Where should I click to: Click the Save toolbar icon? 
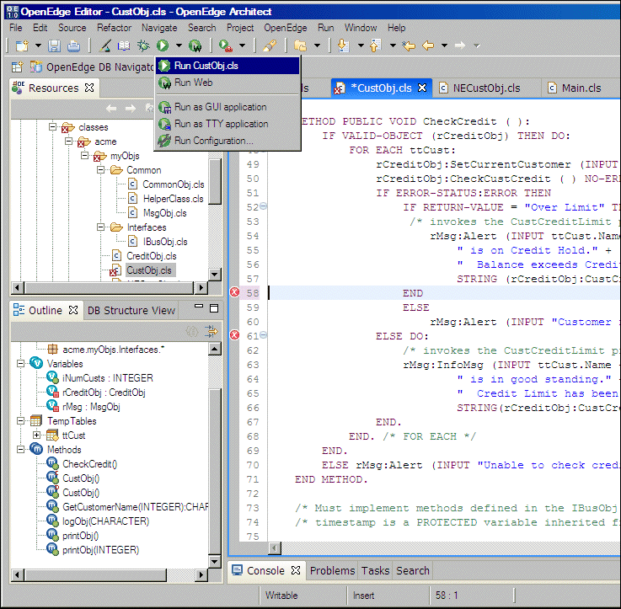[x=54, y=45]
